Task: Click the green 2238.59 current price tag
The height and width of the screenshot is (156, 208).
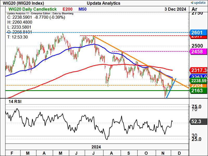Action: [198, 81]
